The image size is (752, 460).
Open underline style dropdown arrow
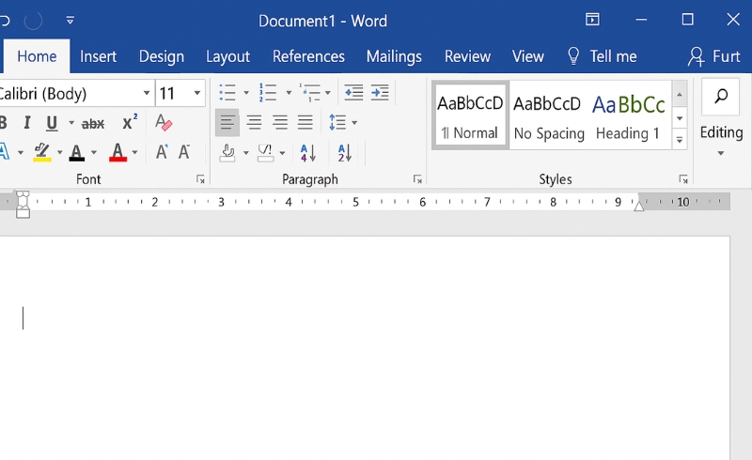coord(71,123)
